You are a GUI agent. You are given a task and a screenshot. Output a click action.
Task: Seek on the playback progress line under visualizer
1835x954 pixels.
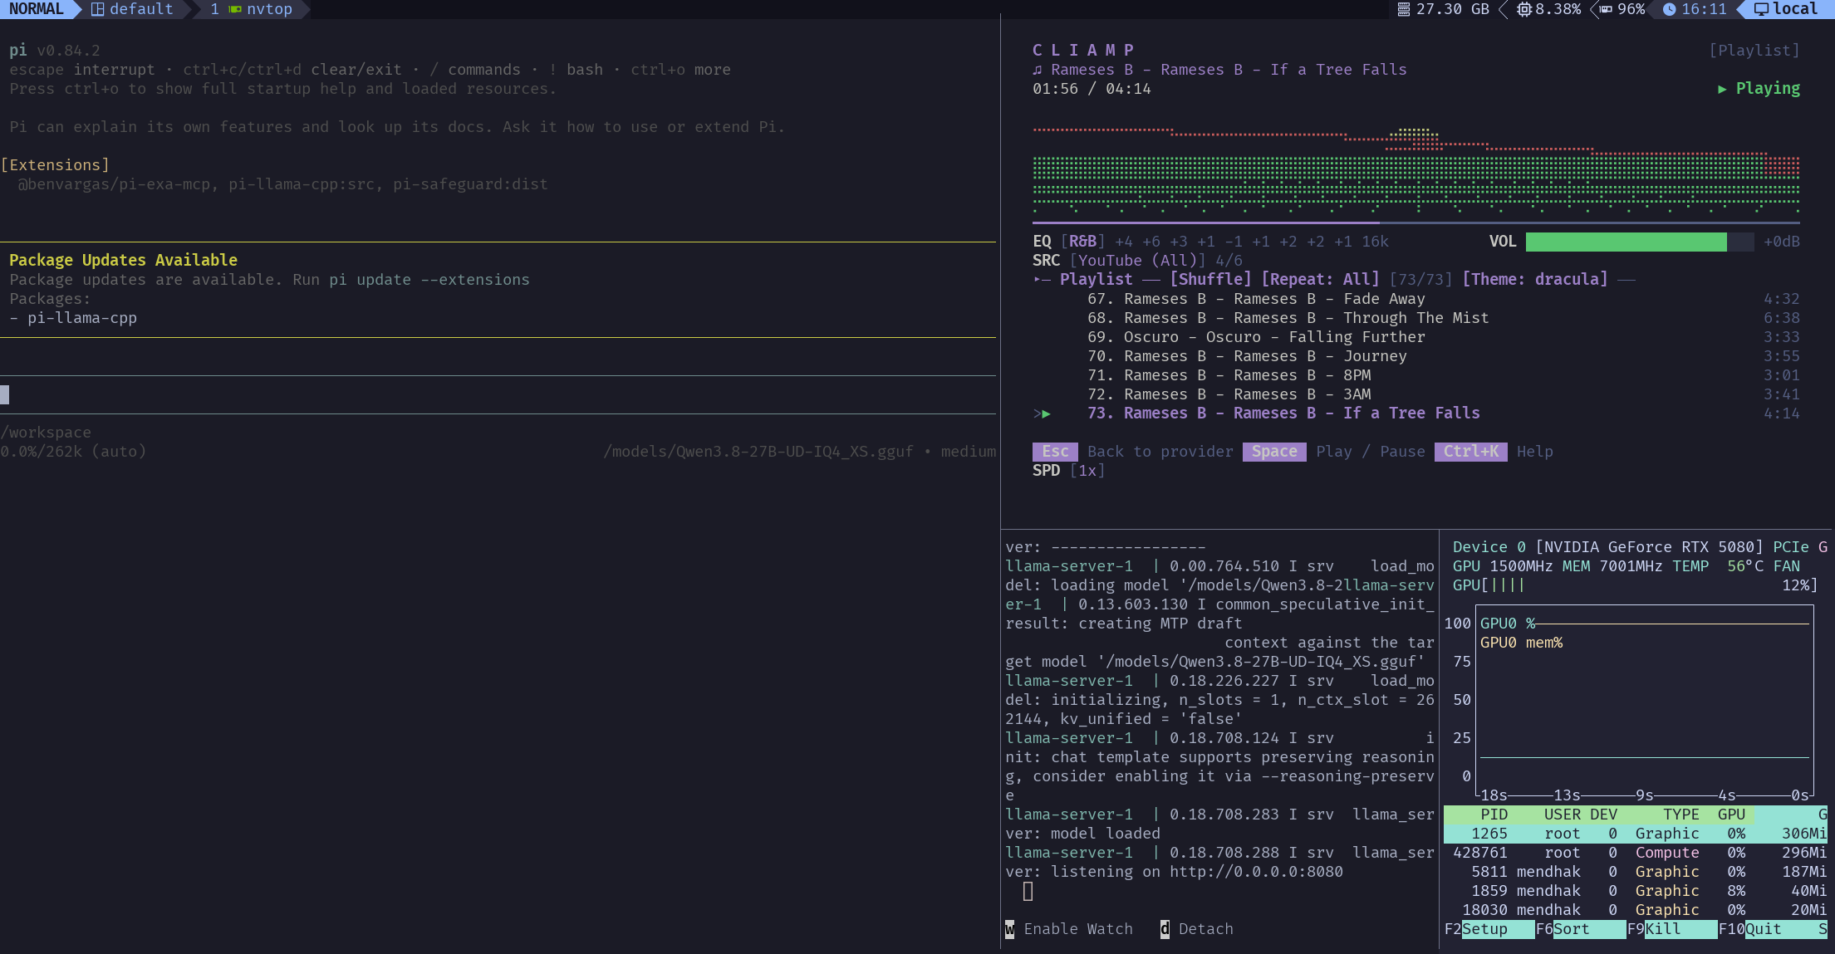tap(1416, 223)
